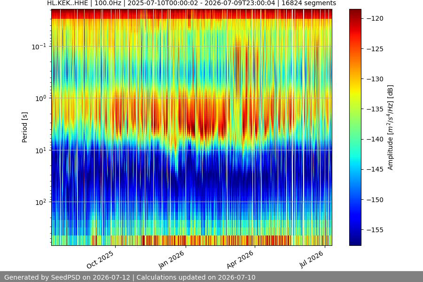Viewport: 423px width, 282px height.
Task: Click the HL.KEK..HHE plot title
Action: click(x=192, y=3)
